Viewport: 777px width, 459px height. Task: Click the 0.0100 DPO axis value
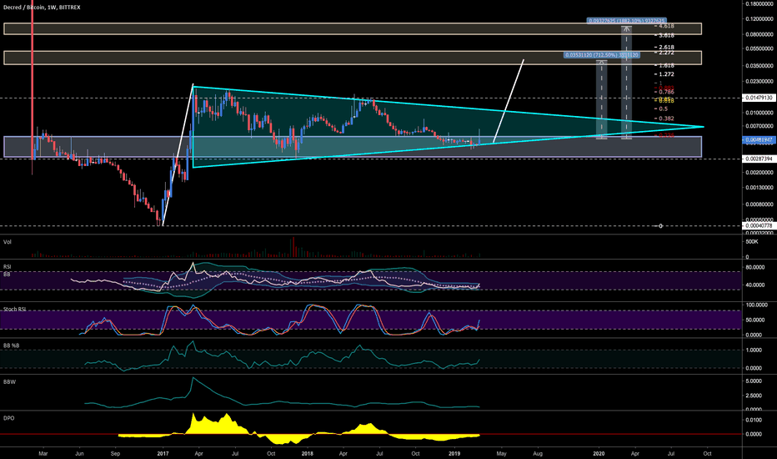pos(754,421)
